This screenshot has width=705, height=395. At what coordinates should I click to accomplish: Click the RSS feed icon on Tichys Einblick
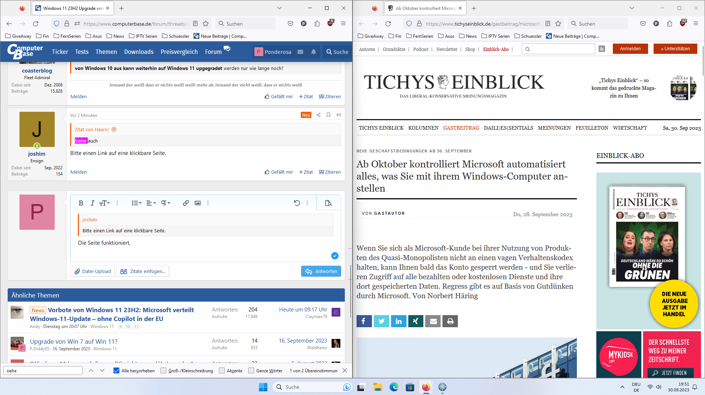(x=602, y=49)
